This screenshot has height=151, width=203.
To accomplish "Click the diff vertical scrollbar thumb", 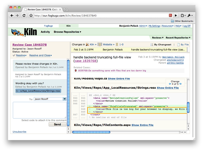I will 188,107.
